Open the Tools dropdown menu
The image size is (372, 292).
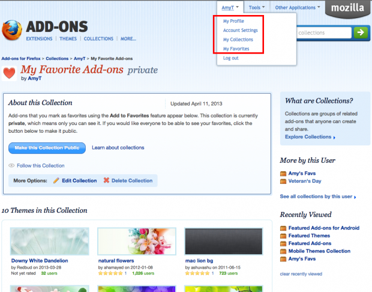(x=257, y=8)
